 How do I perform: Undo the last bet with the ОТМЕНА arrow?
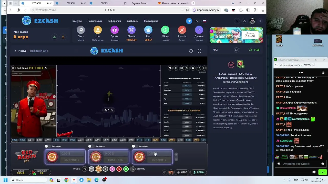[84, 169]
